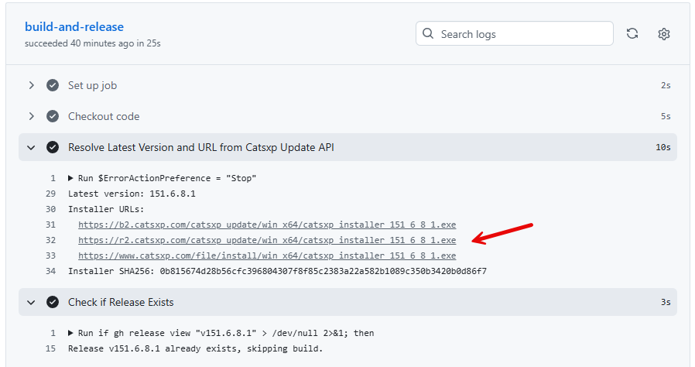Click log line number 31
The height and width of the screenshot is (367, 695).
point(50,225)
